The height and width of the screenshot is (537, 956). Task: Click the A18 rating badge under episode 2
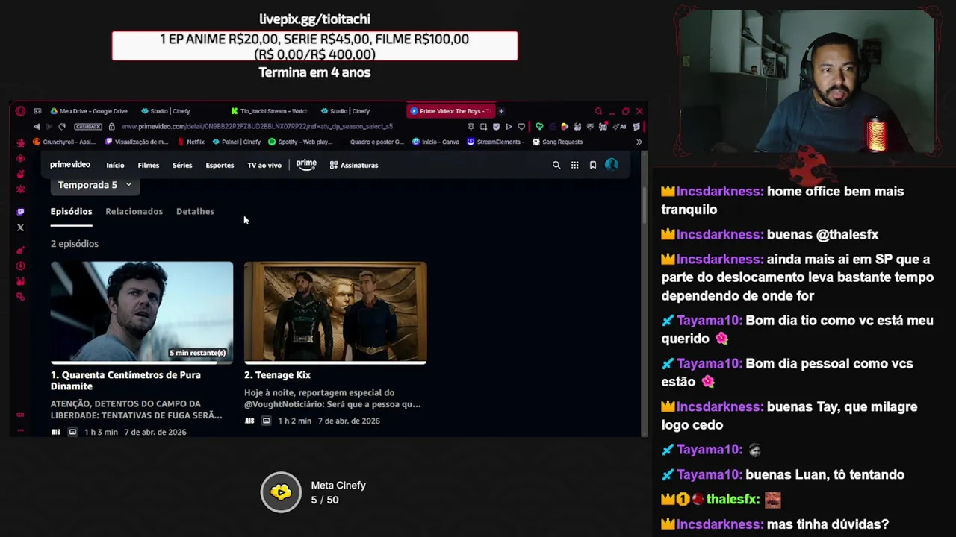249,421
